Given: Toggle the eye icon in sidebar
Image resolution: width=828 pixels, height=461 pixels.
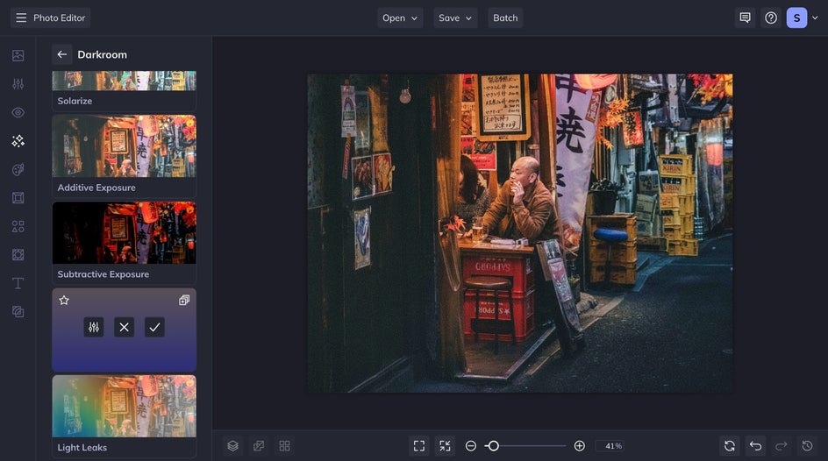Looking at the screenshot, I should pos(18,113).
